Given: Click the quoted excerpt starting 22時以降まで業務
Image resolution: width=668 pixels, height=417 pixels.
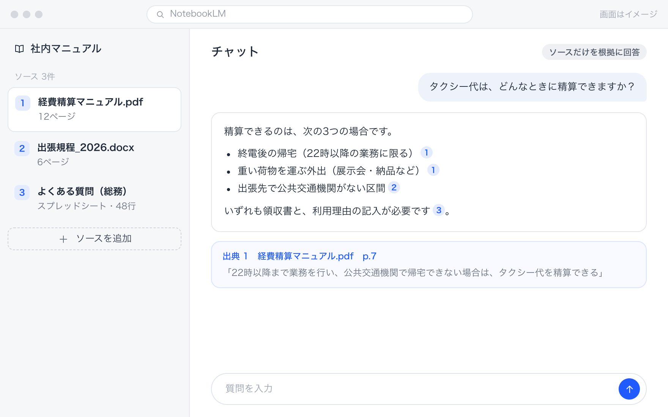Looking at the screenshot, I should click(x=414, y=273).
